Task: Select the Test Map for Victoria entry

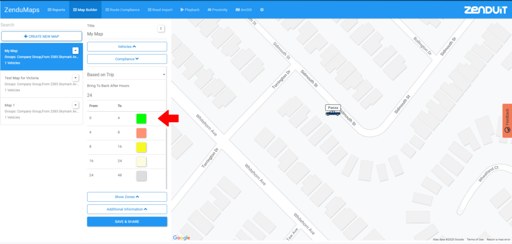Action: [x=41, y=84]
